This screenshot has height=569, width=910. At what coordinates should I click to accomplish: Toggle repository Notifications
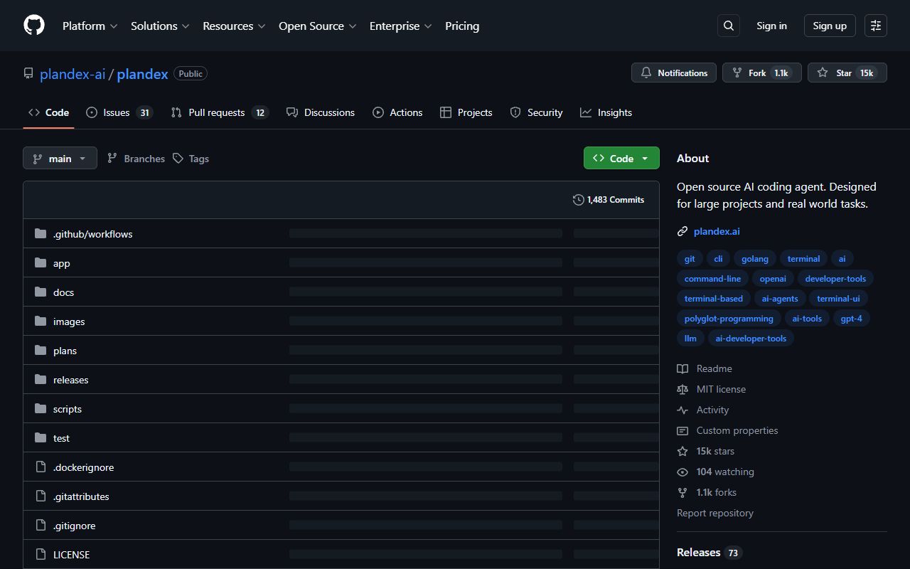pos(673,73)
